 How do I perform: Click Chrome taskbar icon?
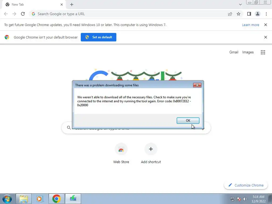[56, 199]
